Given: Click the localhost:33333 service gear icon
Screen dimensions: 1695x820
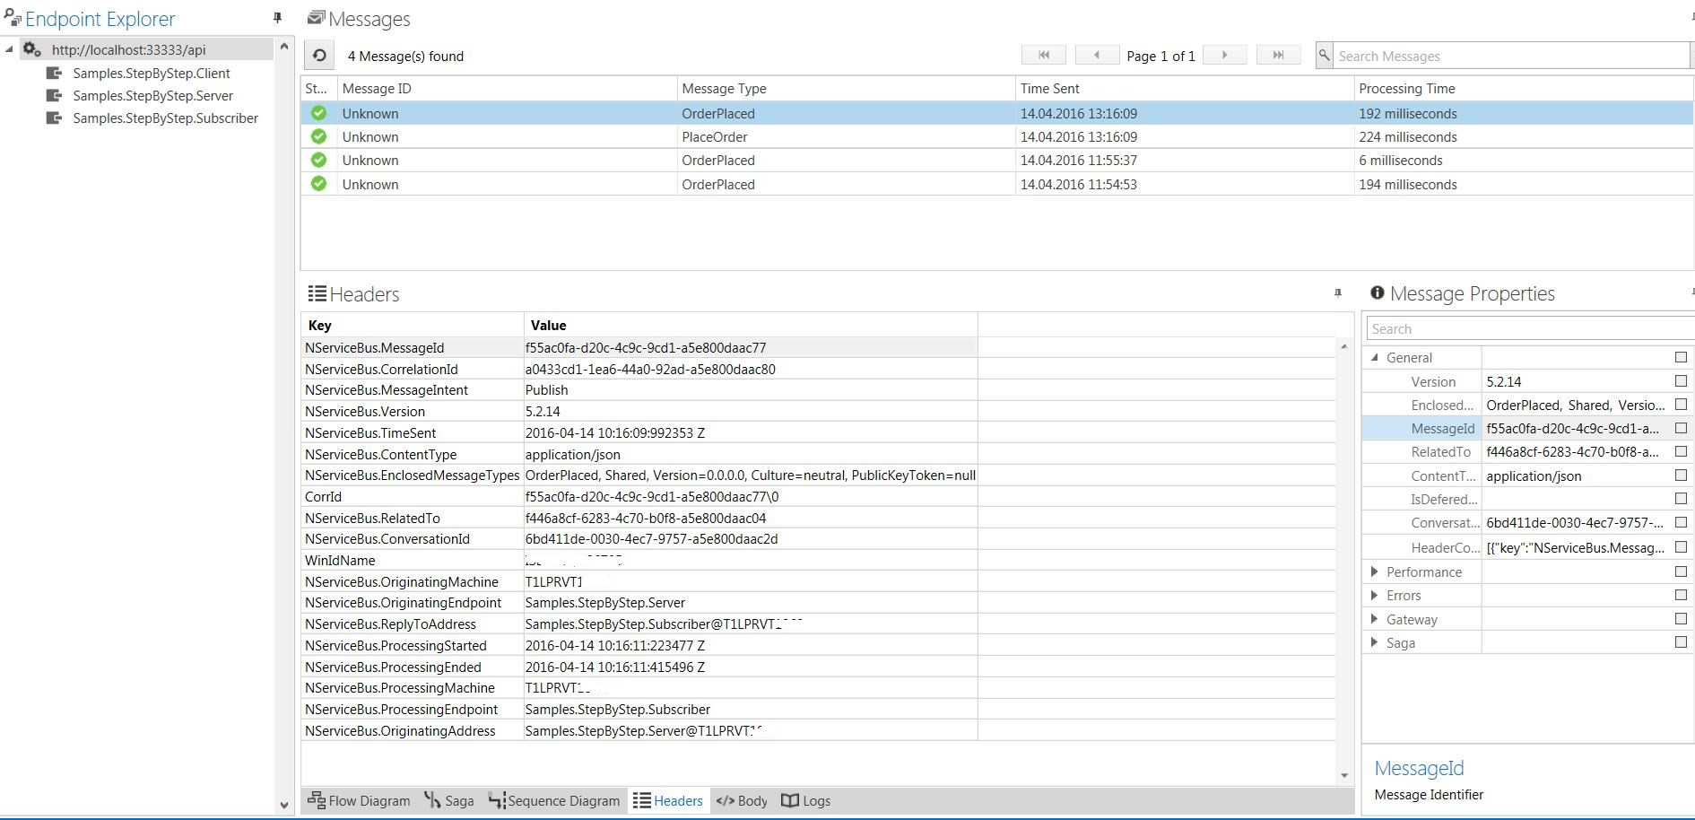Looking at the screenshot, I should [32, 49].
